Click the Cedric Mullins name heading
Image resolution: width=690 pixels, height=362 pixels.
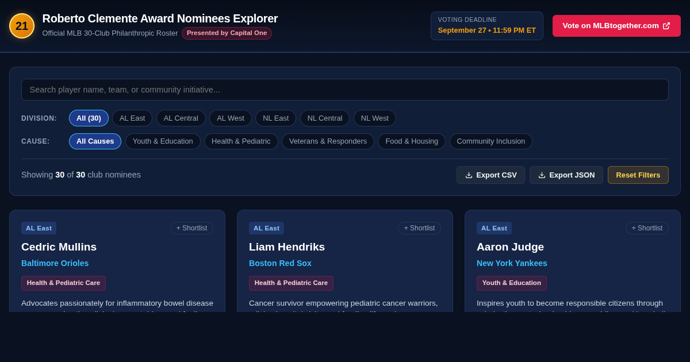pyautogui.click(x=59, y=247)
